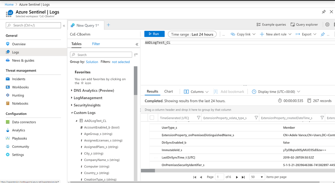
Task: Click the Settings gear icon in sidebar
Action: click(x=8, y=154)
